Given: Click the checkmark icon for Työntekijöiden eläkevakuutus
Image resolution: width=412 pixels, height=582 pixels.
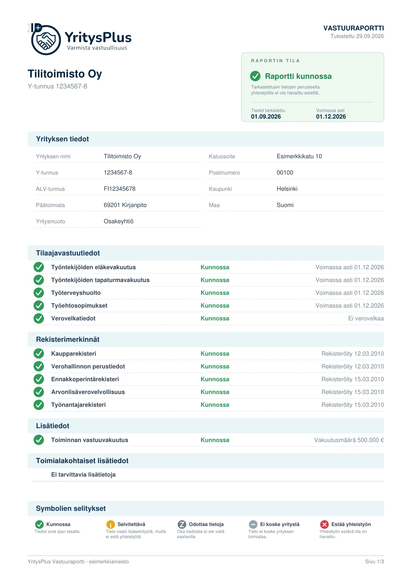Looking at the screenshot, I should click(39, 267).
